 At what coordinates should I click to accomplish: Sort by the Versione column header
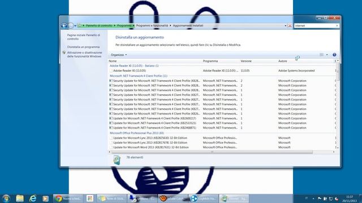258,61
